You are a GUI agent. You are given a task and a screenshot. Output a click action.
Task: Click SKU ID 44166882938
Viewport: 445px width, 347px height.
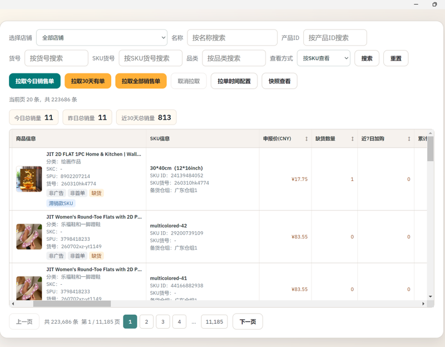click(x=176, y=285)
